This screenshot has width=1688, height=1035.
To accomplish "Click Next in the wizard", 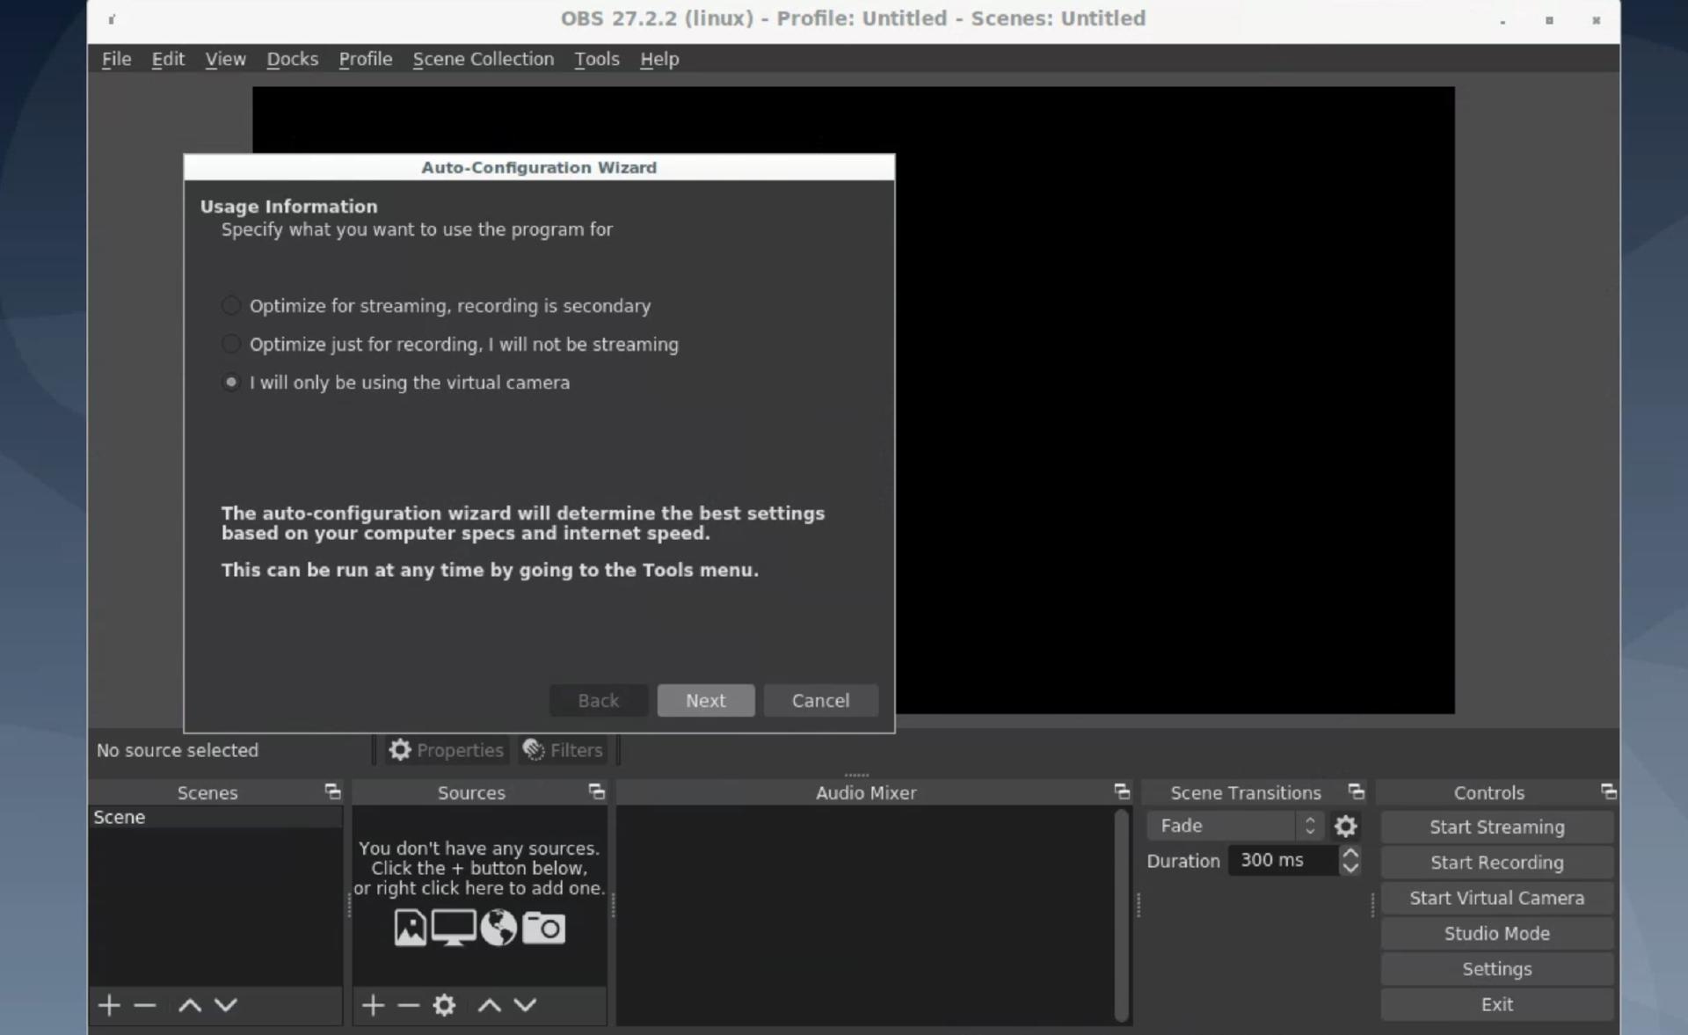I will click(x=705, y=701).
